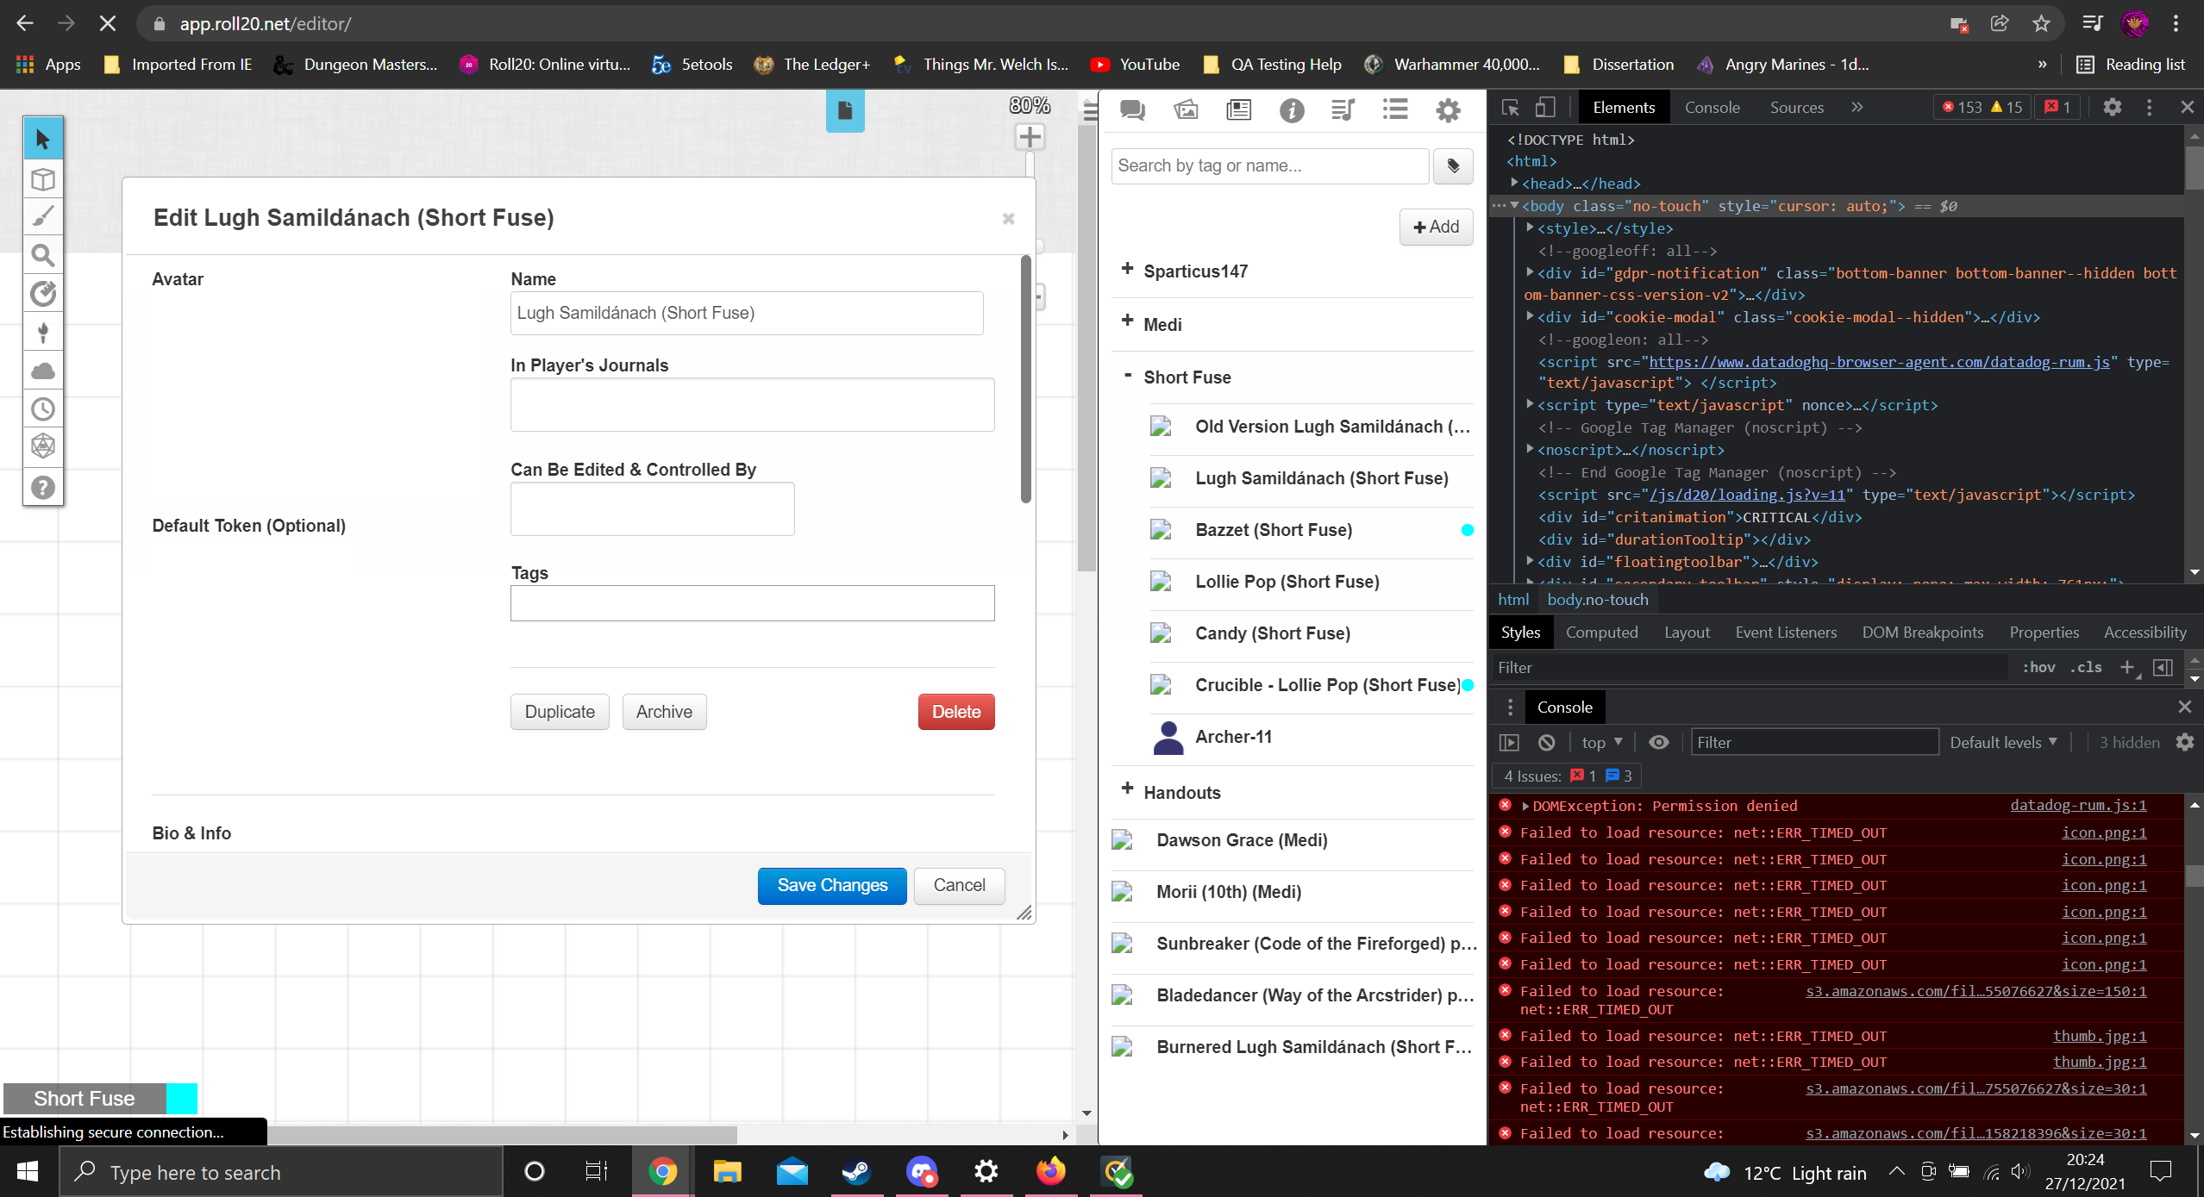Click the tag filter icon next to search
The image size is (2204, 1197).
coord(1453,165)
